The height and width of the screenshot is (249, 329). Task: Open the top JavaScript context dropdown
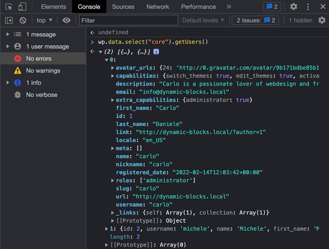pos(44,20)
